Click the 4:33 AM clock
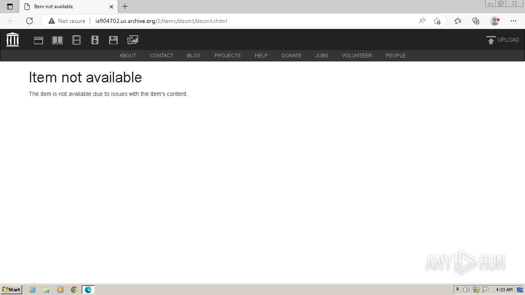Image resolution: width=525 pixels, height=295 pixels. pos(504,290)
